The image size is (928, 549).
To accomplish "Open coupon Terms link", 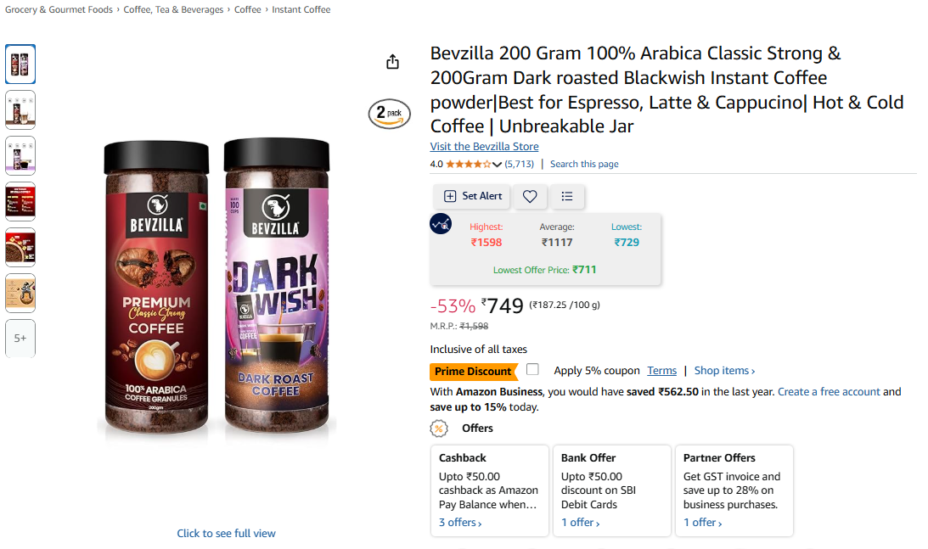I will 661,371.
